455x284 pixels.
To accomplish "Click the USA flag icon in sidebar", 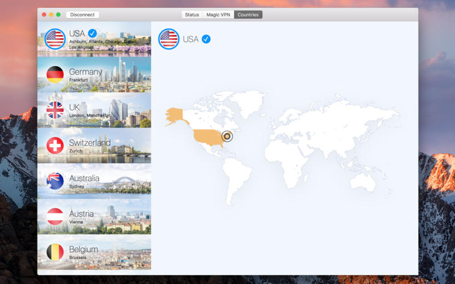I will click(55, 39).
